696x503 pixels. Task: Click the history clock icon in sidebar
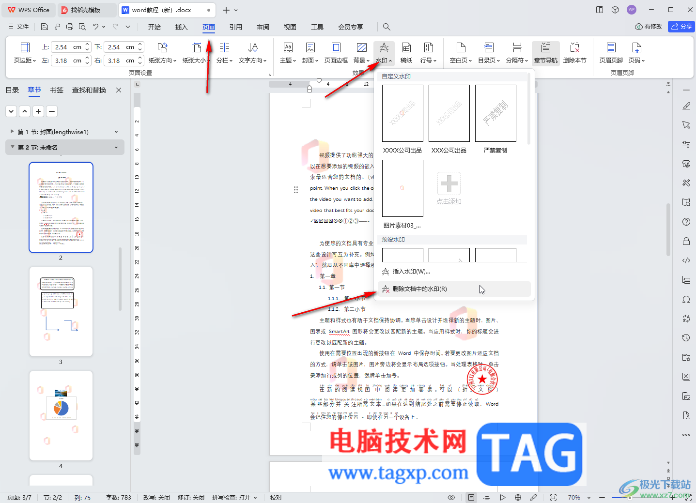686,338
